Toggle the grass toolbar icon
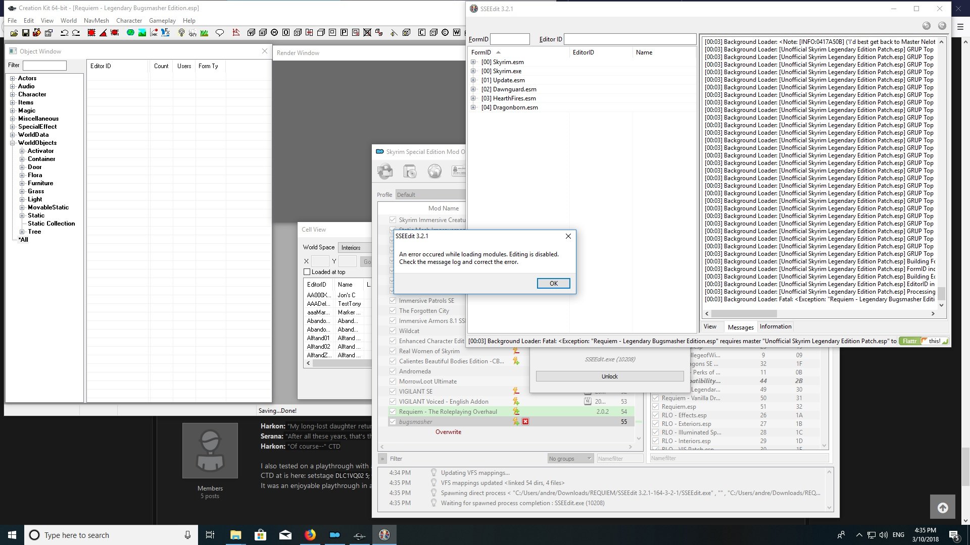 coord(204,33)
